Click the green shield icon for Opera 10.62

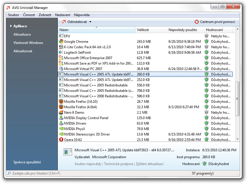coord(207,140)
